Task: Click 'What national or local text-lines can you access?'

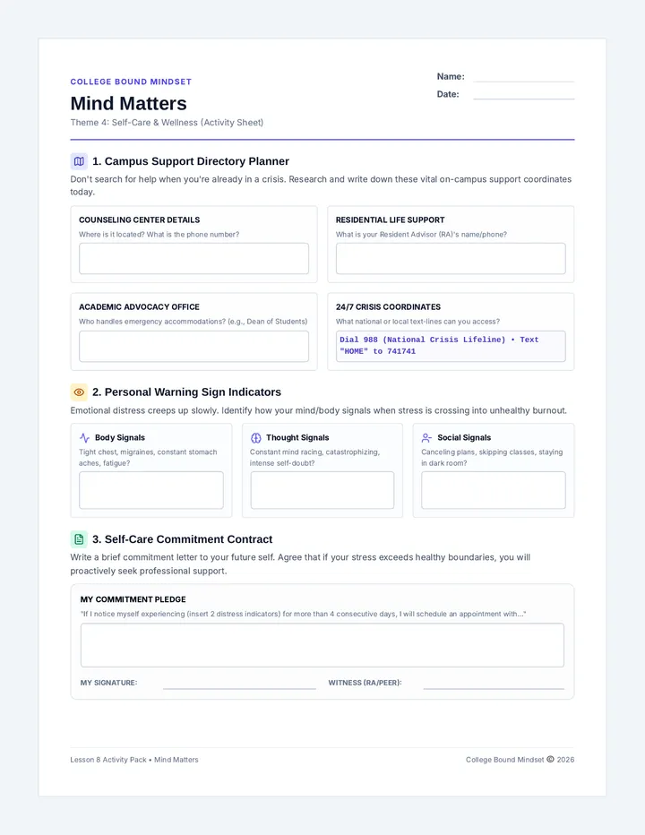Action: (417, 322)
